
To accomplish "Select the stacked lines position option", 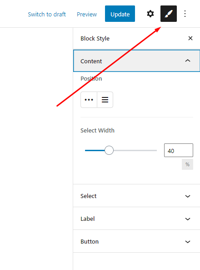I will pyautogui.click(x=105, y=100).
